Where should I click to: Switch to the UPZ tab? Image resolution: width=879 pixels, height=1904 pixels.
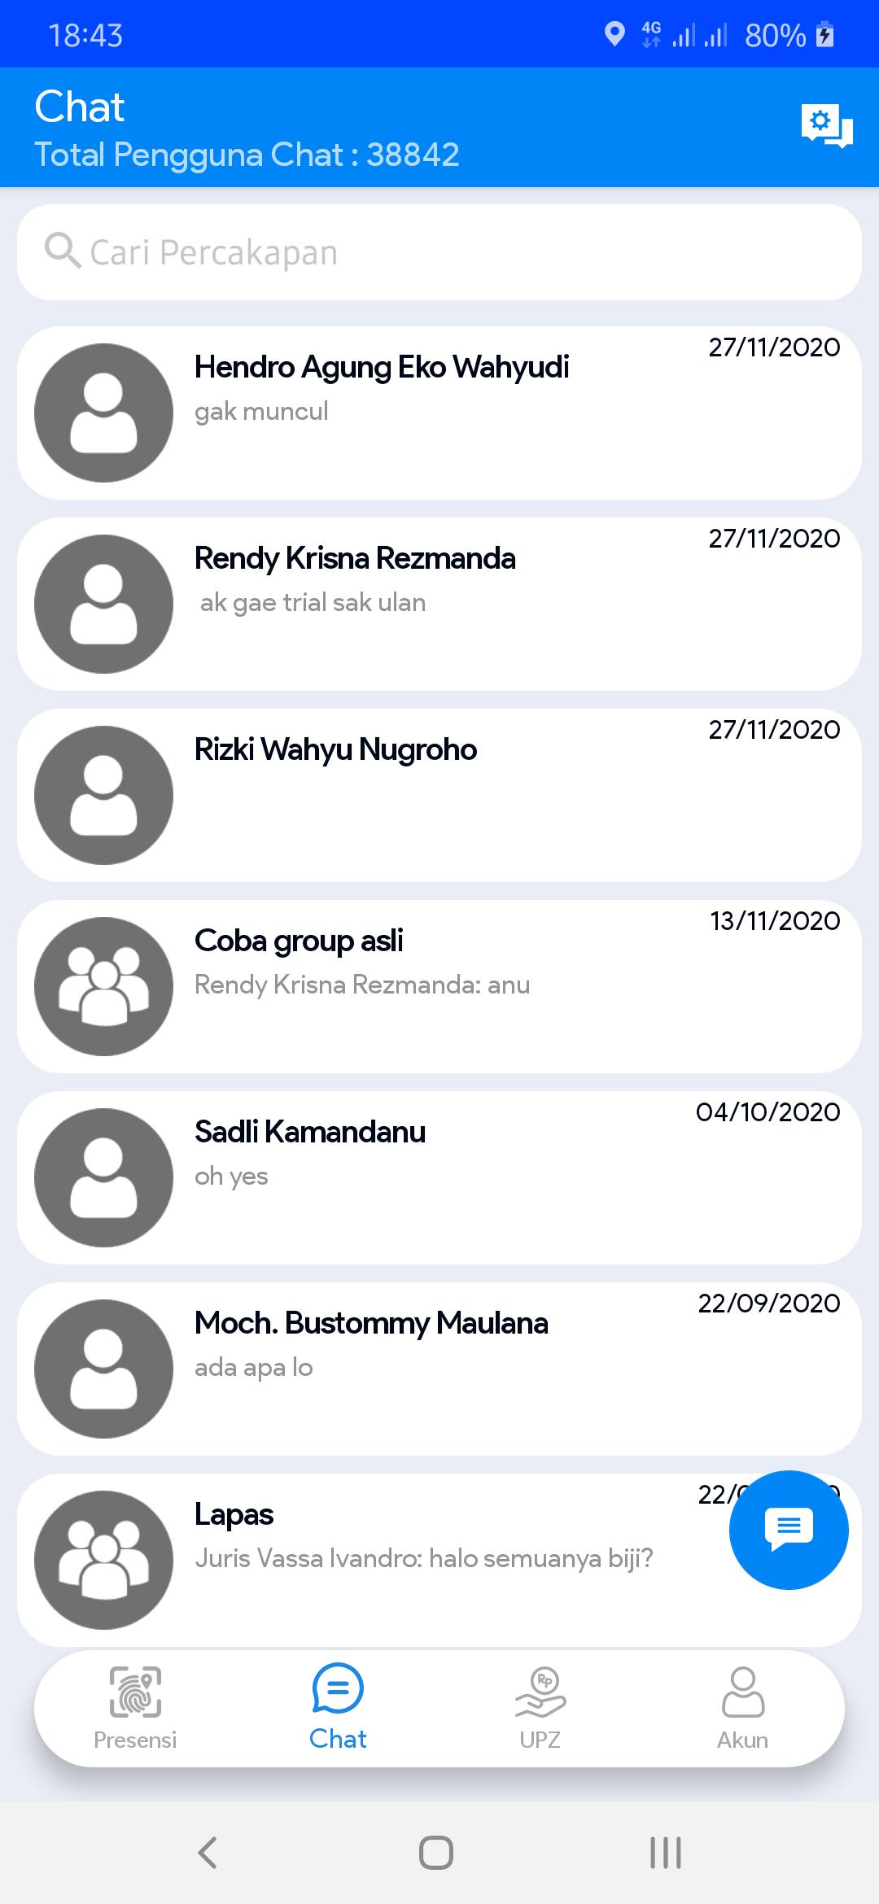[x=540, y=1708]
